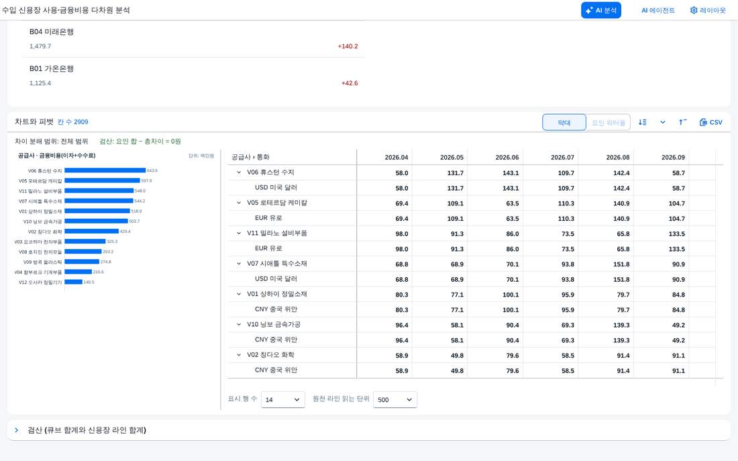Collapse the V05 로테르담 케미칼 row
Screen dimensions: 738x461
[239, 203]
